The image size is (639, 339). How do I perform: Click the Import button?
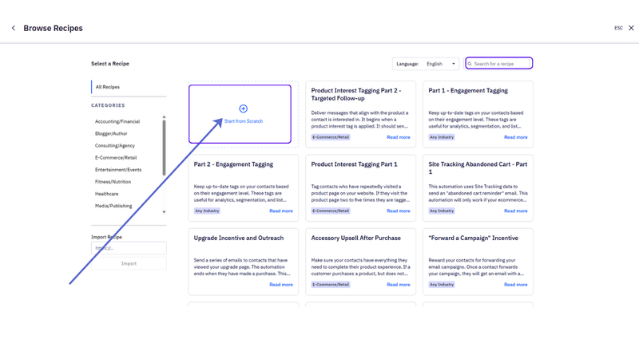pos(129,263)
